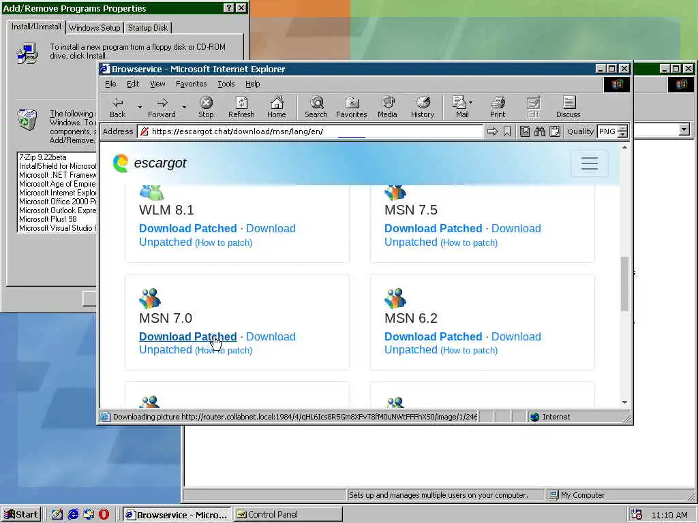Screen dimensions: 698x523
Task: Open the Help menu
Action: pos(252,84)
